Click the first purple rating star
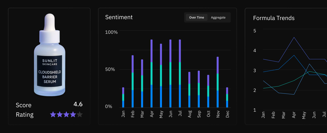Screen dimensions: 327x133 [x=53, y=115]
